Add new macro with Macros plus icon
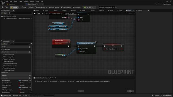 point(30,75)
